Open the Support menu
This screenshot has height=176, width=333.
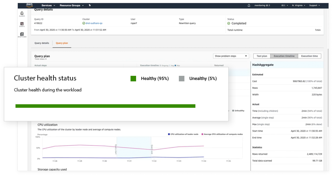coord(314,5)
